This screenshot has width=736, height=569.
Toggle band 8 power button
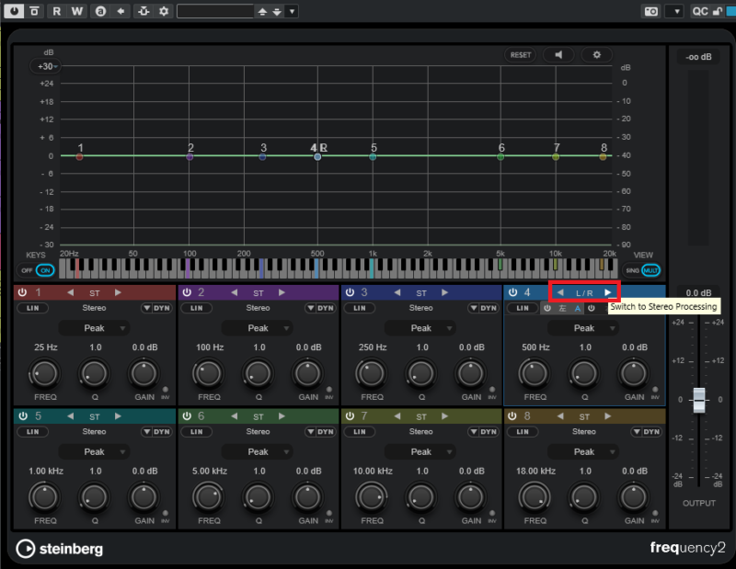pyautogui.click(x=513, y=416)
